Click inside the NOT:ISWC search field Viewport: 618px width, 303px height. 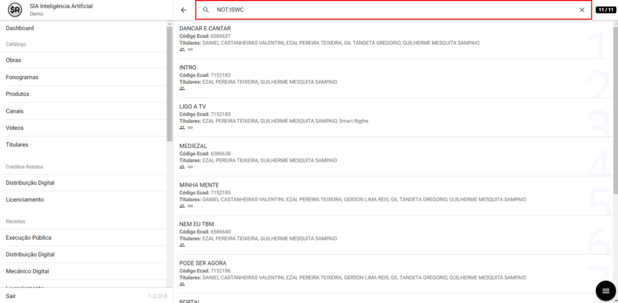click(392, 10)
